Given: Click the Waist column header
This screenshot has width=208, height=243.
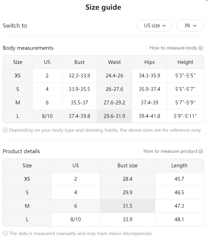Looking at the screenshot, I should tap(114, 62).
